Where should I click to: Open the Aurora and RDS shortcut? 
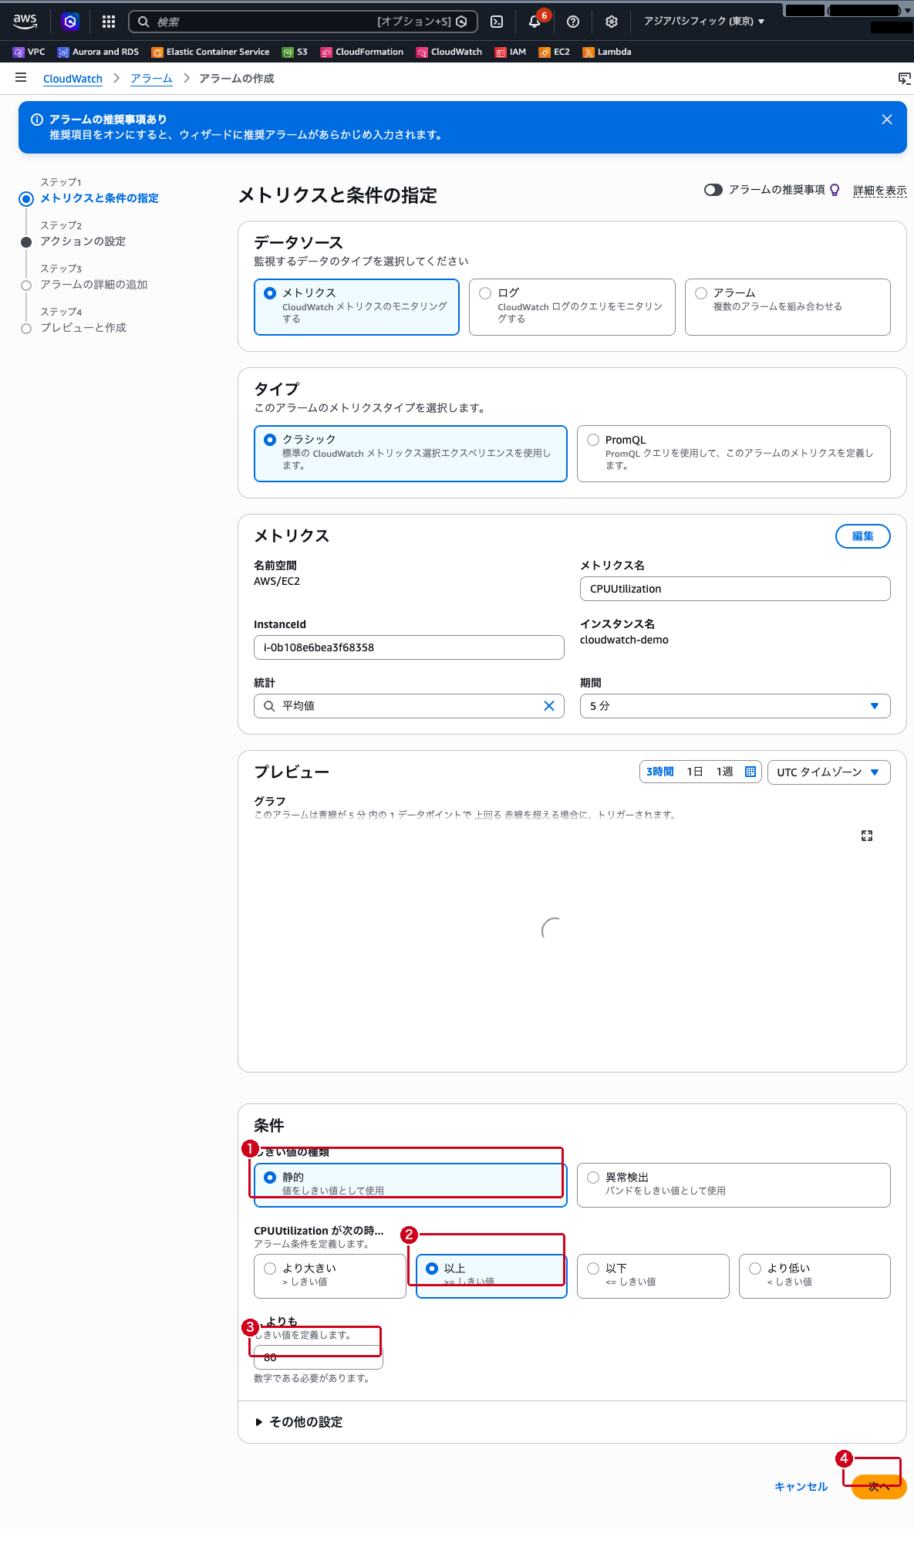98,52
